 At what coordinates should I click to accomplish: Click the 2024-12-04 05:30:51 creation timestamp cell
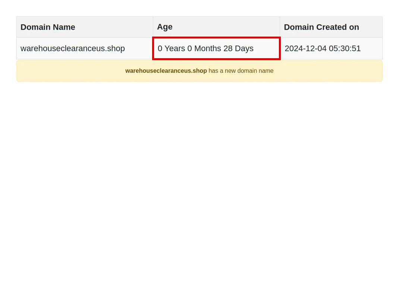coord(323,49)
